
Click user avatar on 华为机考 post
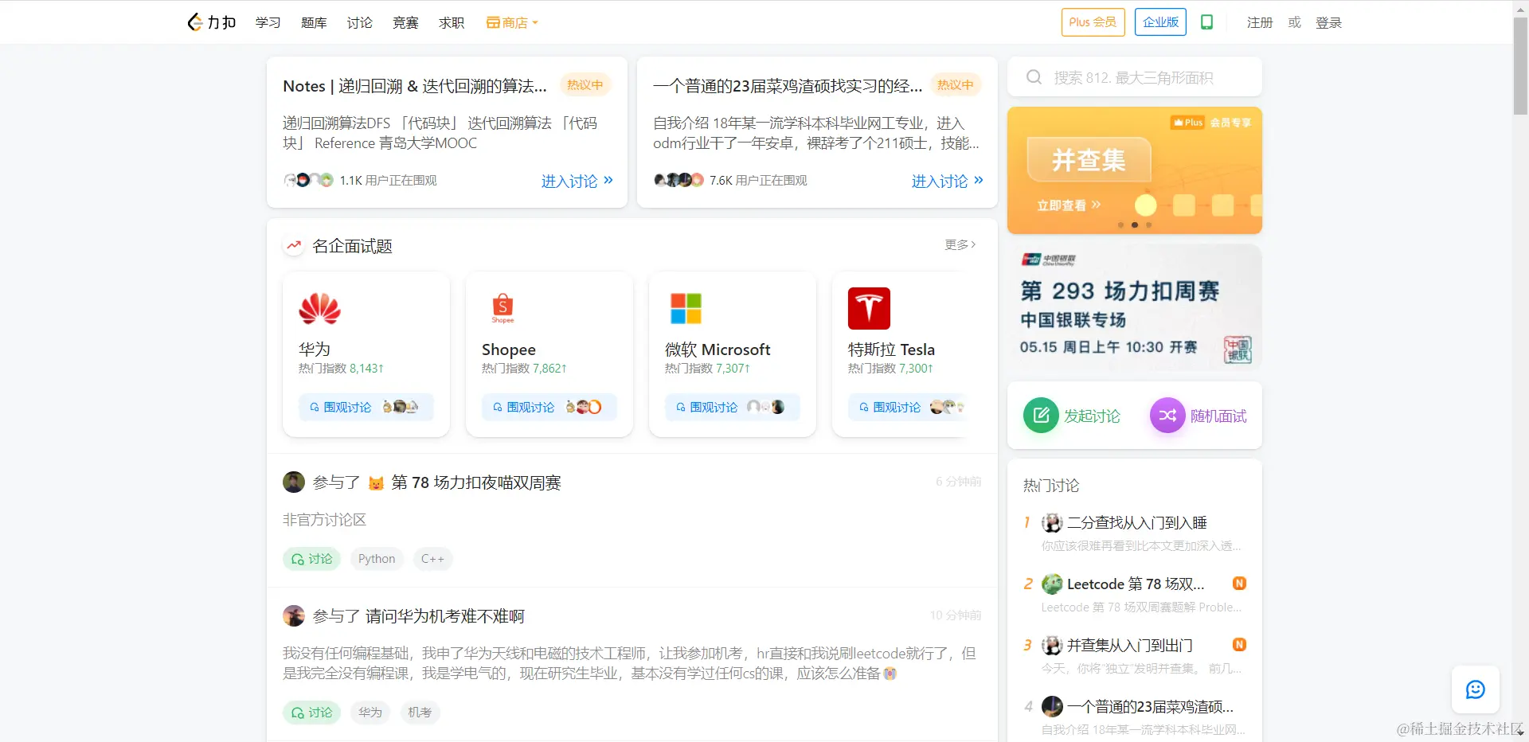tap(294, 615)
